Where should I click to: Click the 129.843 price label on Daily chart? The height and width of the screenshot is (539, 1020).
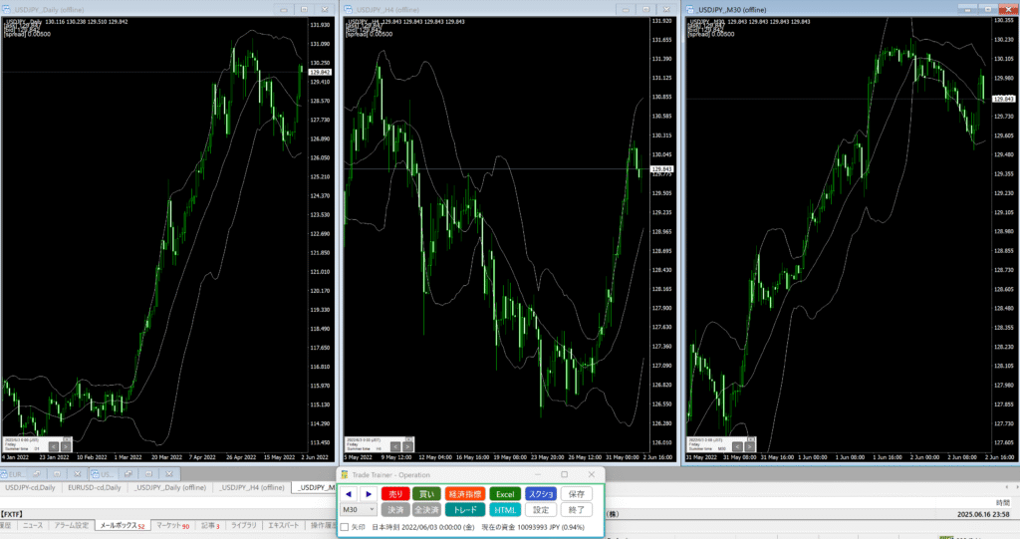click(x=320, y=73)
